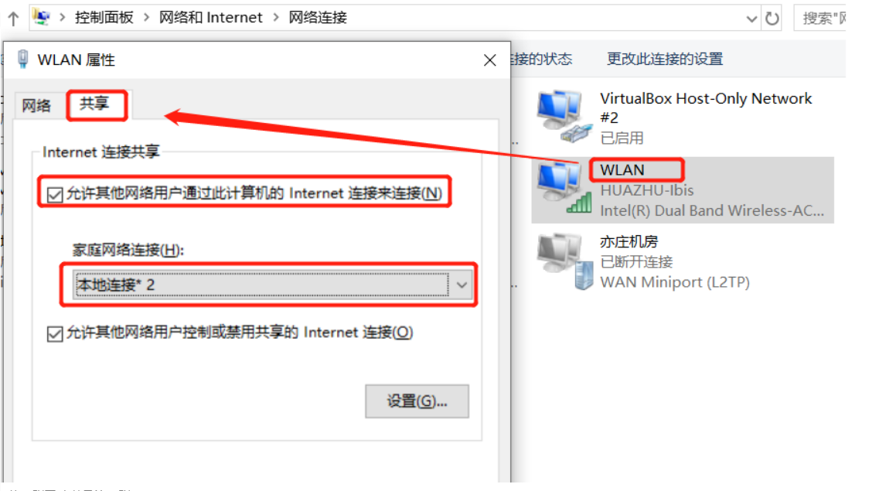Expand the address bar history dropdown
The image size is (896, 491).
tap(751, 19)
